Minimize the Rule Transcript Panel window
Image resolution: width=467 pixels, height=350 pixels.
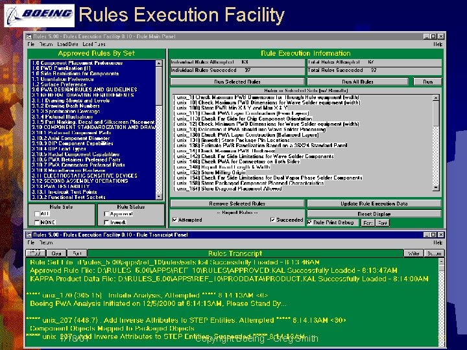pos(427,235)
